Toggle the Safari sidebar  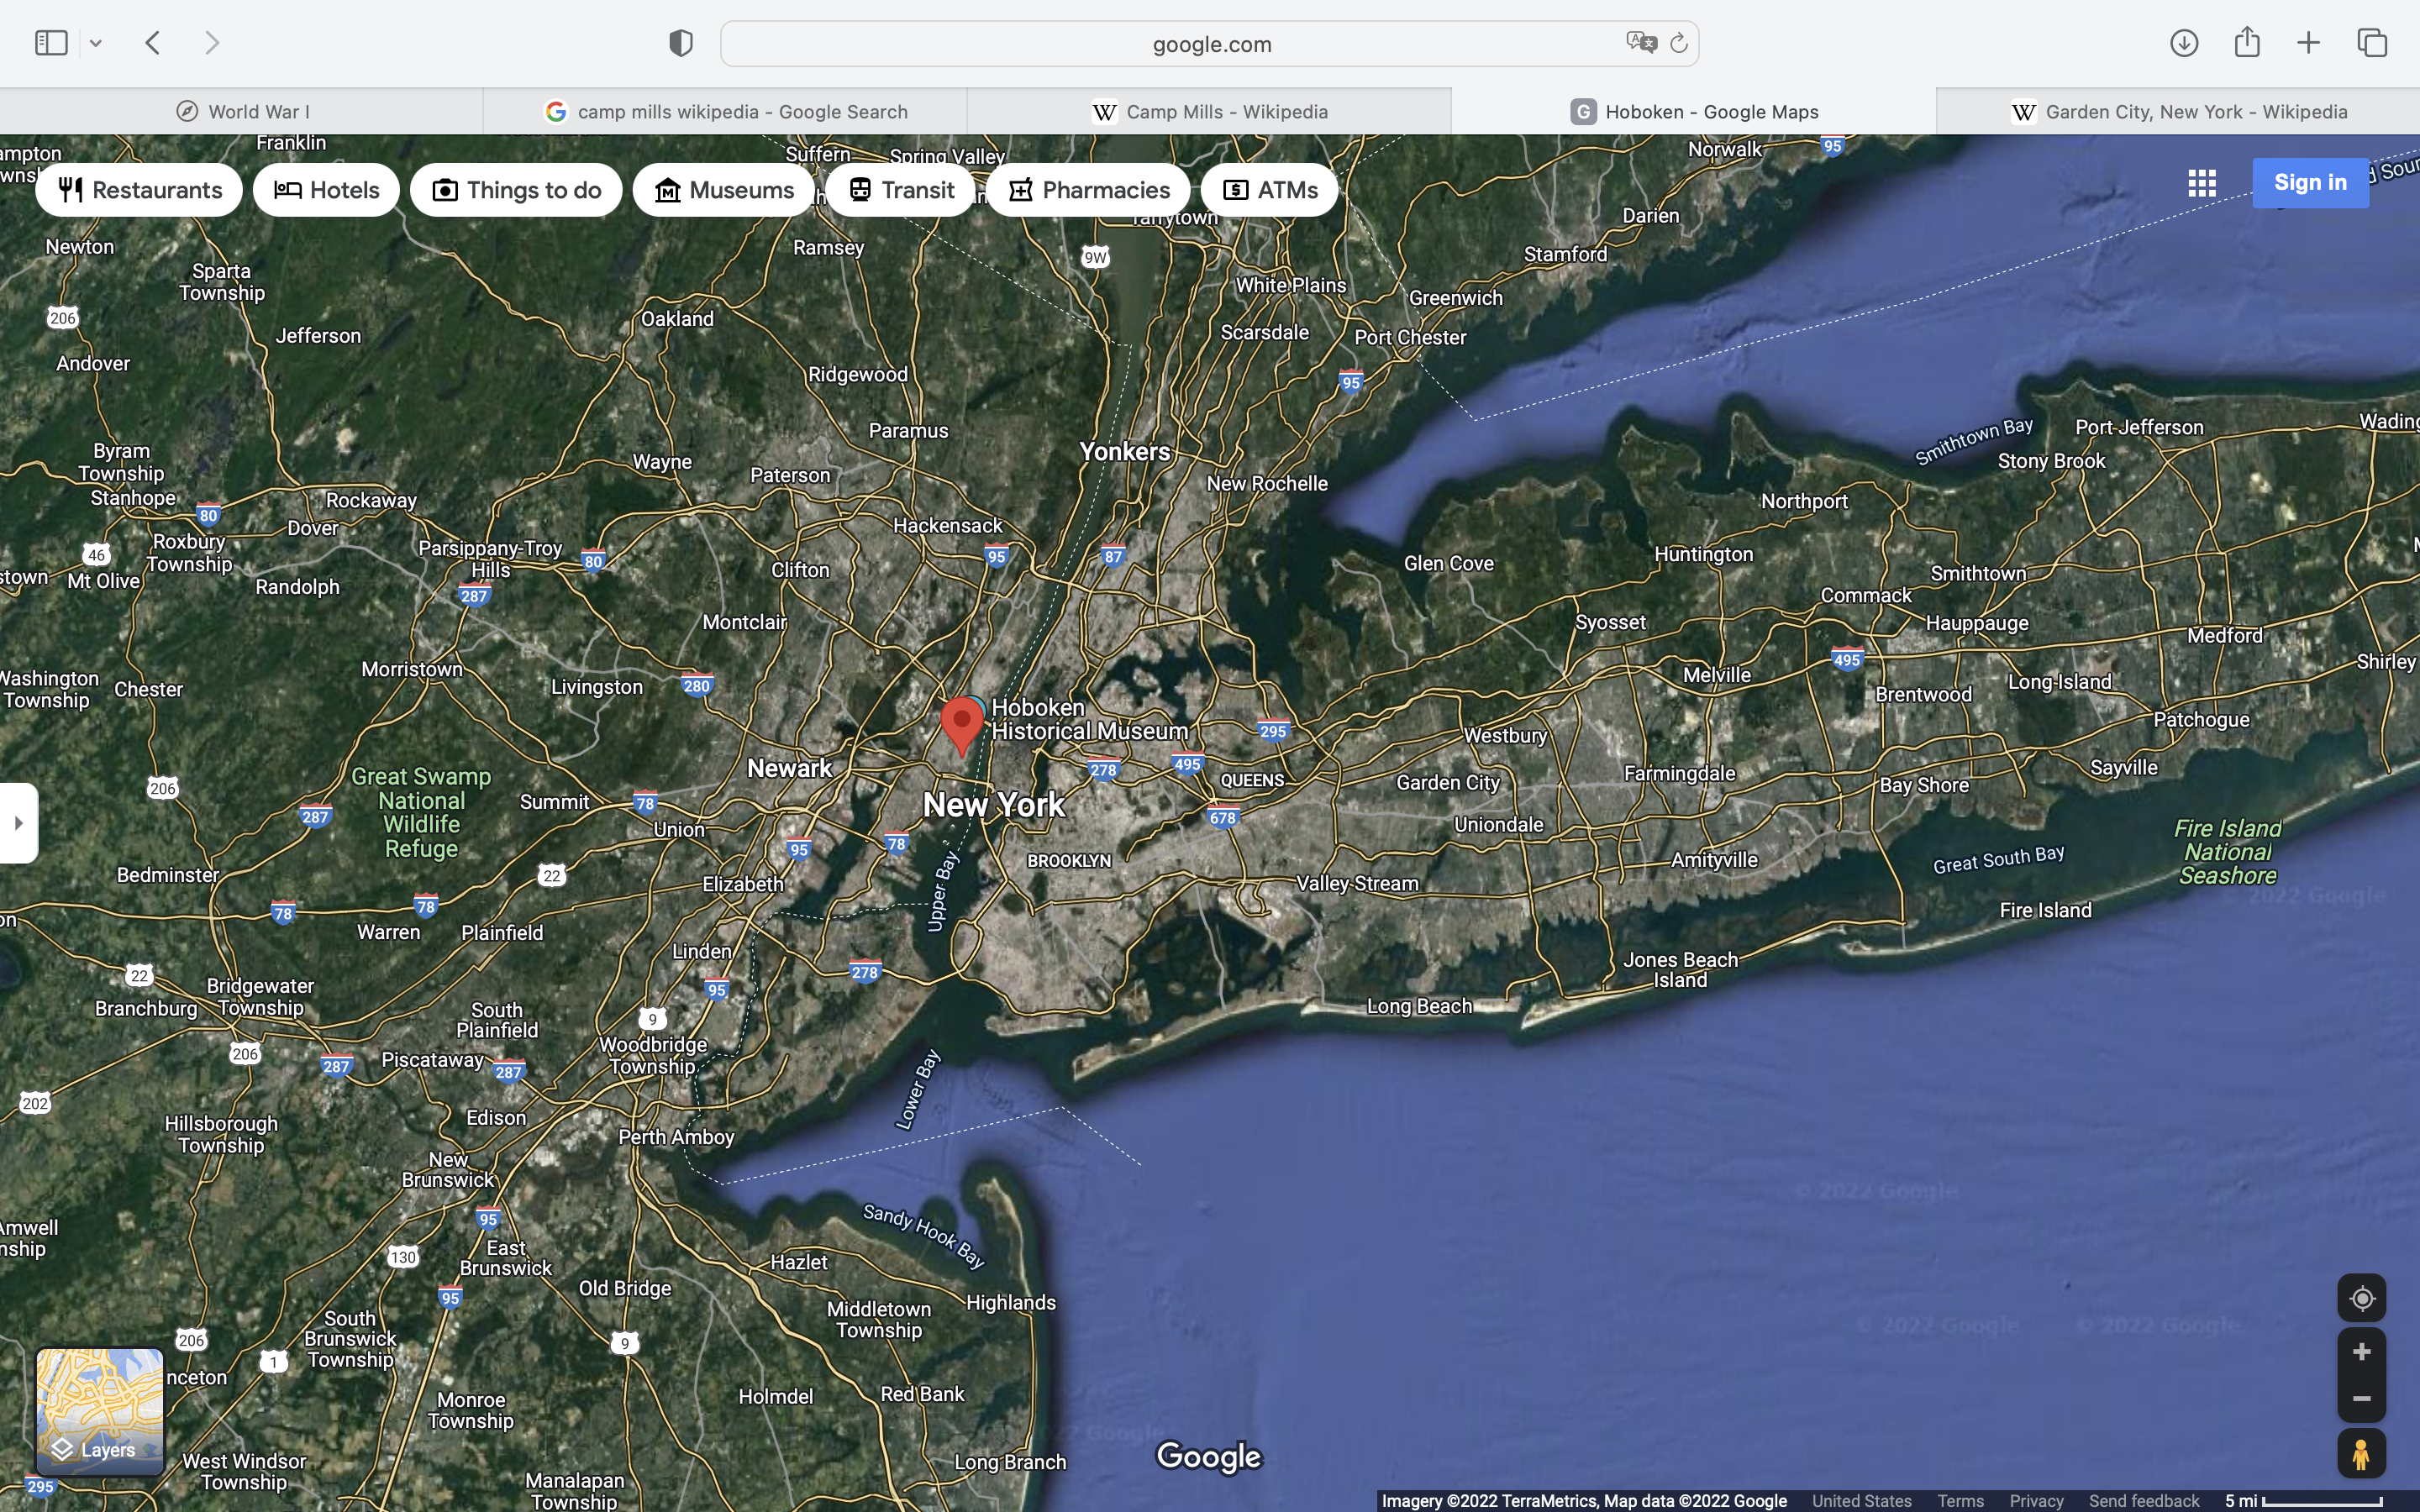tap(51, 43)
